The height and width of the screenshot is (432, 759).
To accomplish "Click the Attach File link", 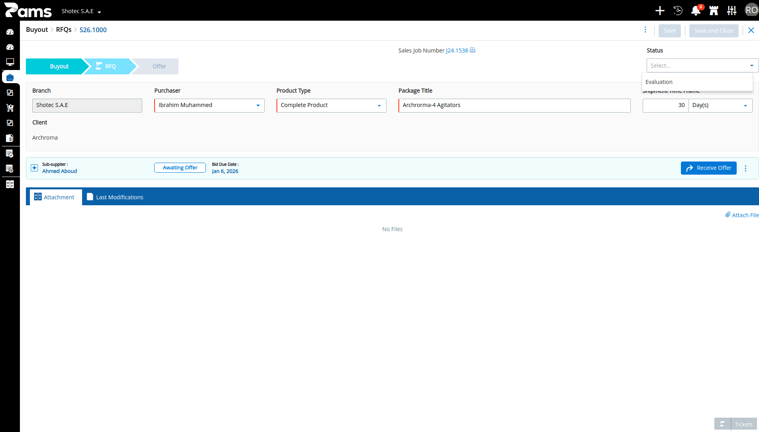I will click(x=742, y=215).
